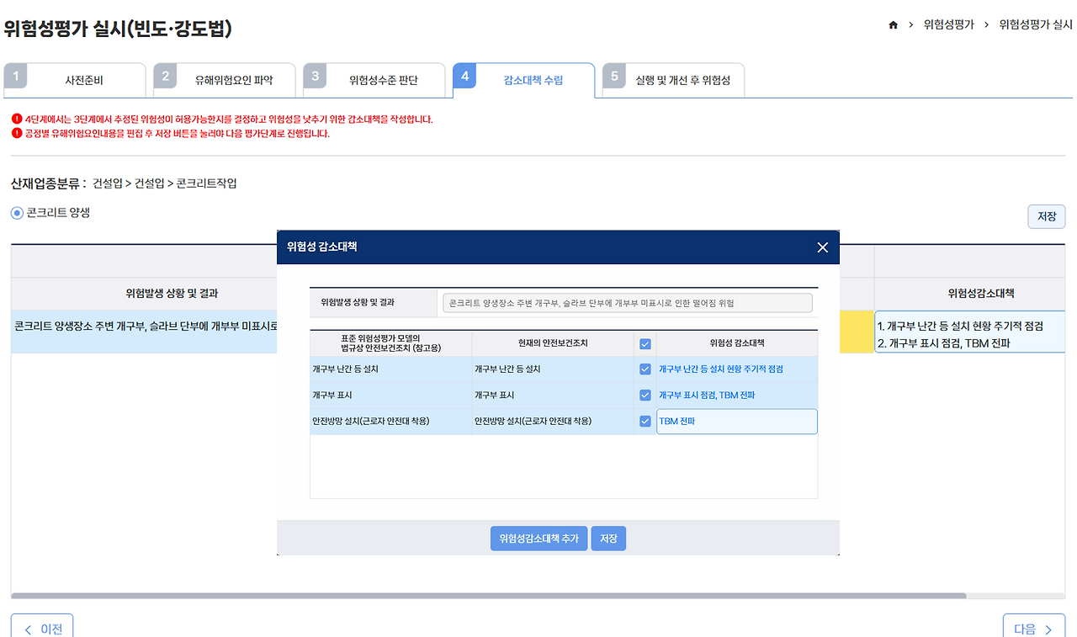Screen dimensions: 1077x637
Task: Switch to the 사전준비 step tab
Action: point(85,79)
